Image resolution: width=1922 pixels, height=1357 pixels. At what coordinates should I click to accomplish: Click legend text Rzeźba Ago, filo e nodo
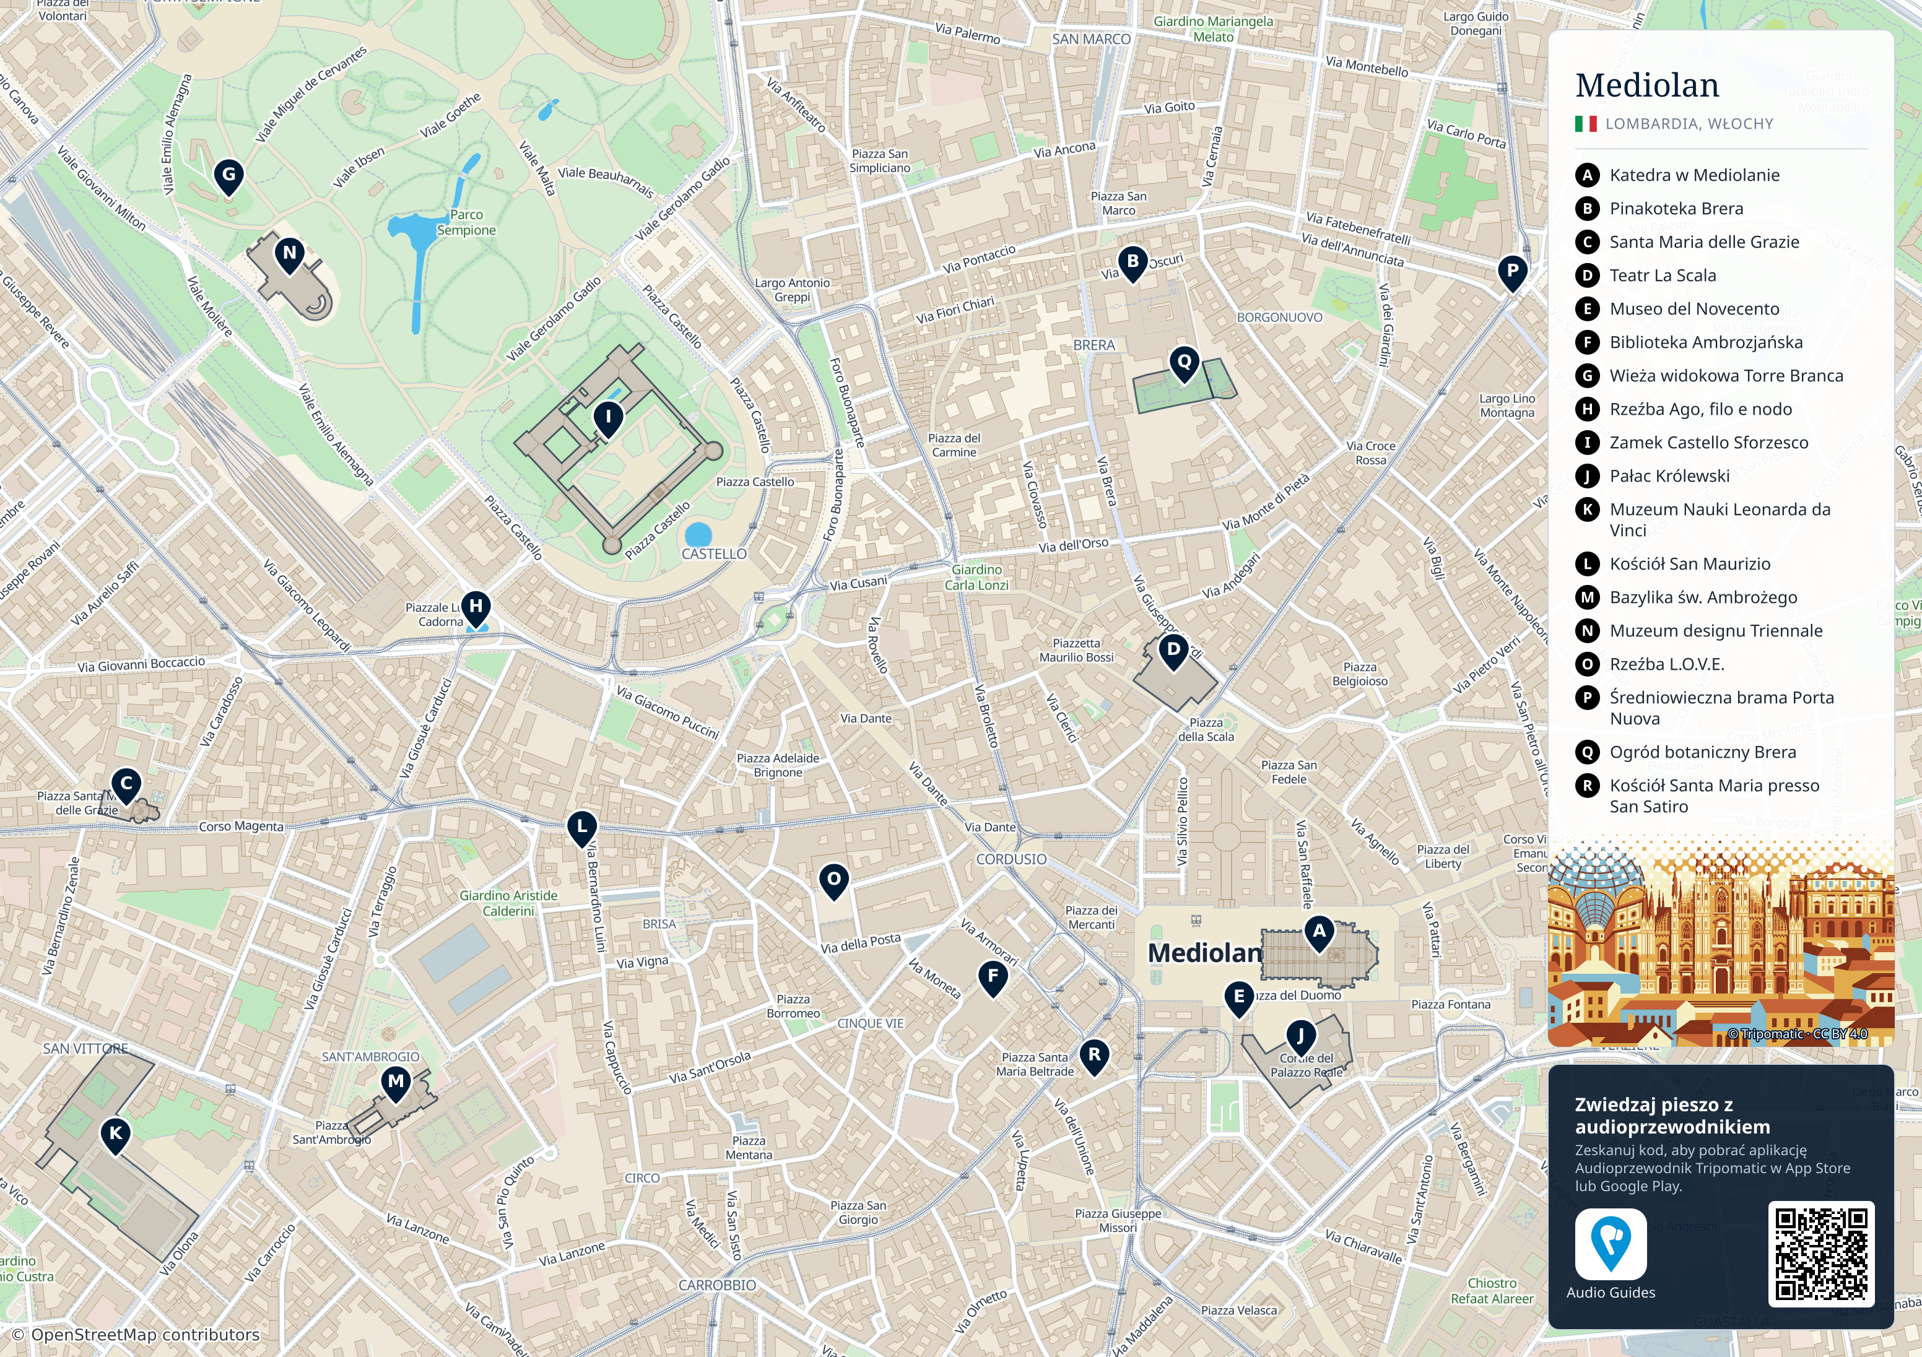coord(1701,409)
